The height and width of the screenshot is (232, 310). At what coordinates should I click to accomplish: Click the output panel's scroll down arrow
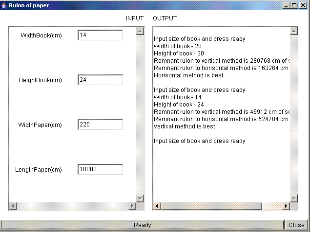[x=294, y=198]
